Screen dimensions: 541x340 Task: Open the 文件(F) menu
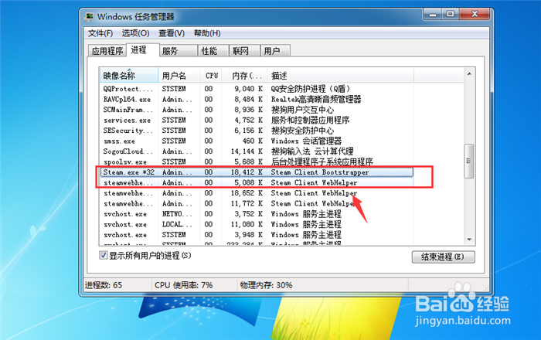[x=100, y=33]
